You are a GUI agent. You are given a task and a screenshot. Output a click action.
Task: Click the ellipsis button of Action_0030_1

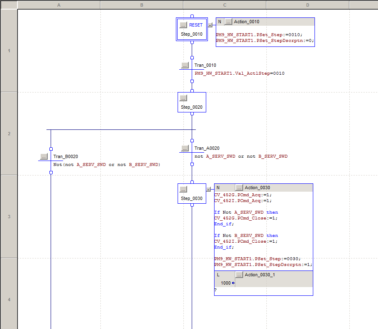pos(239,275)
